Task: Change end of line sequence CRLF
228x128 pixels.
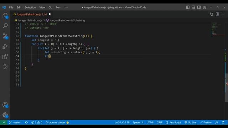Action: tap(160, 122)
